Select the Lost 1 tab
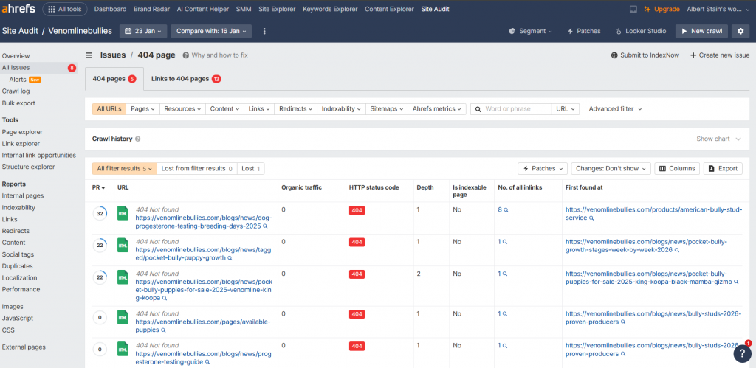 coord(251,169)
